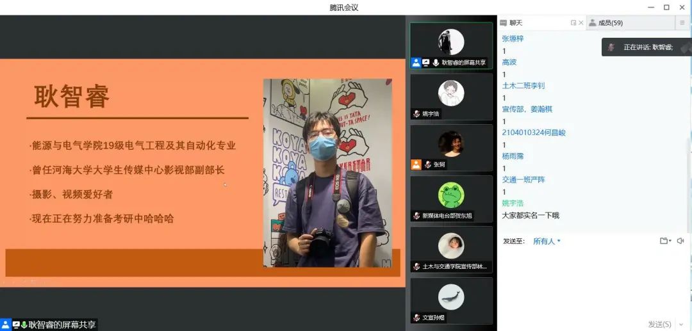Click 耿智睿's microphone icon in video tile
The image size is (692, 331).
coord(436,63)
